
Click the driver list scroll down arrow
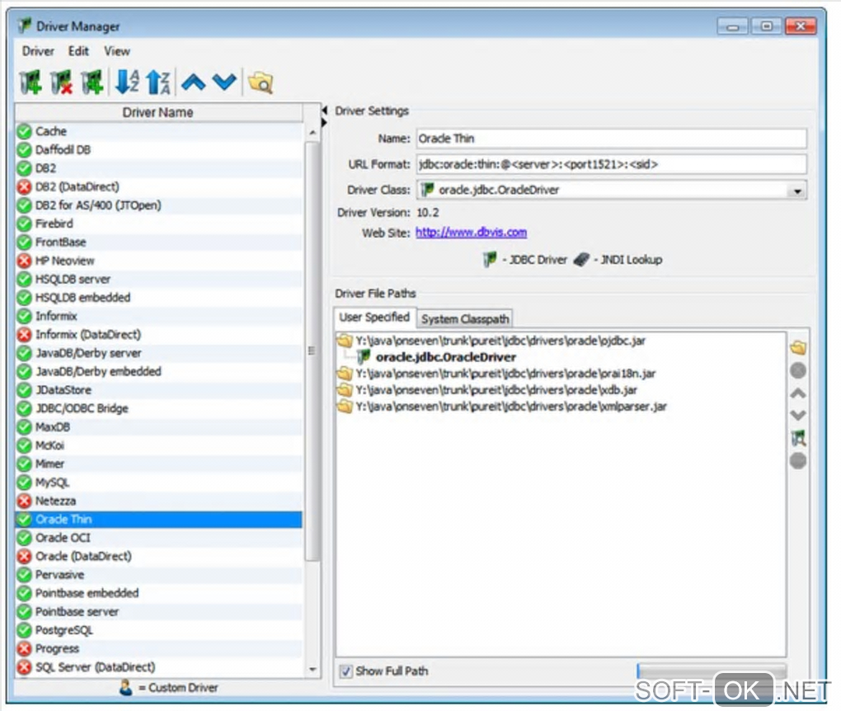pyautogui.click(x=312, y=670)
